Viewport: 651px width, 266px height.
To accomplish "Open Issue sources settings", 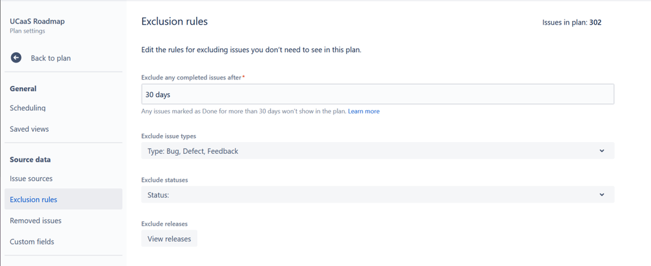I will pos(31,179).
